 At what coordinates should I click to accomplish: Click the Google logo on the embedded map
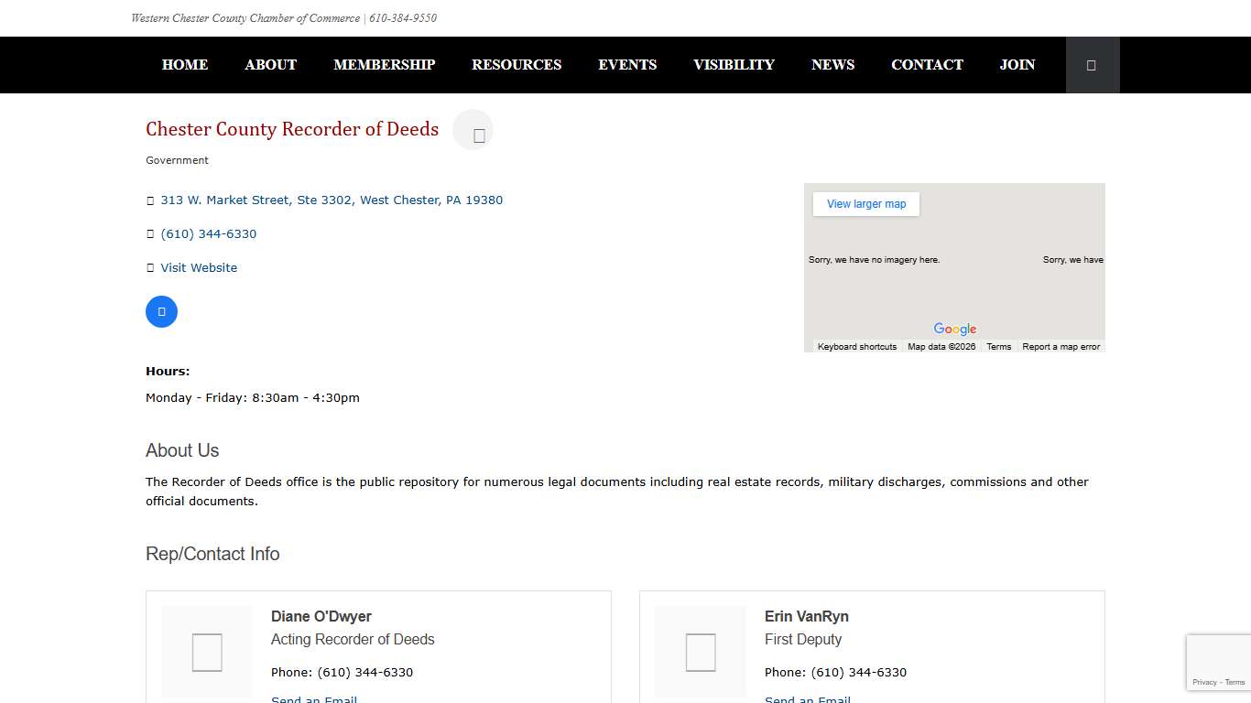[x=954, y=329]
